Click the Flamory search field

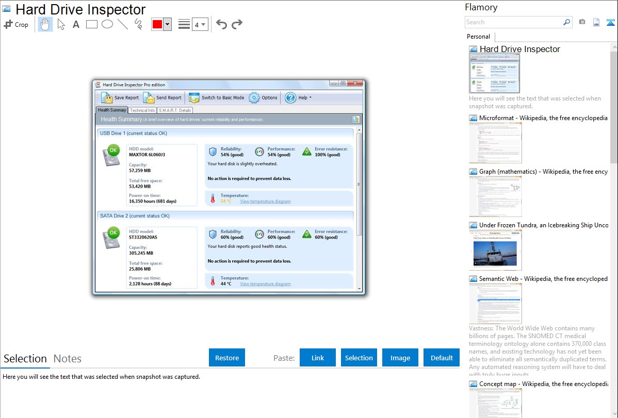coord(513,22)
